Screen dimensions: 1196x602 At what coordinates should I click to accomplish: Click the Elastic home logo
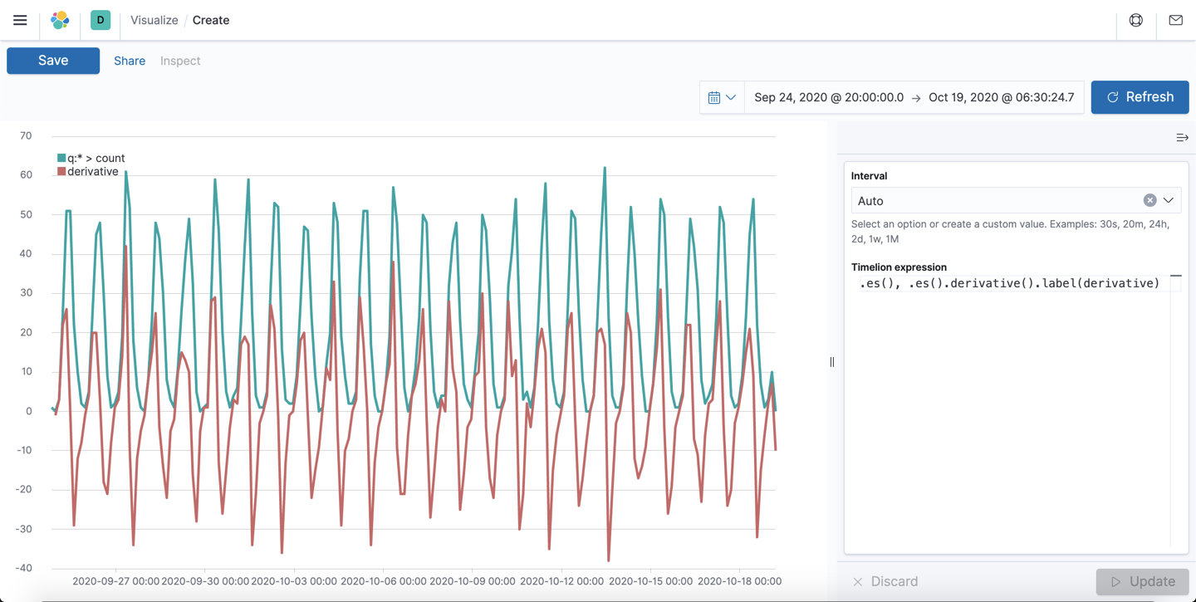59,20
